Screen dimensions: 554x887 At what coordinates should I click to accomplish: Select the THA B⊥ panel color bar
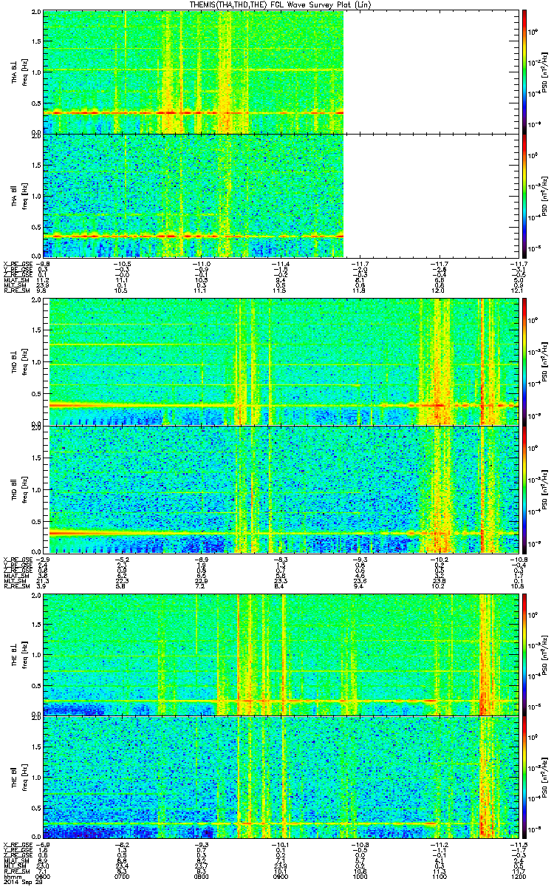[x=524, y=72]
